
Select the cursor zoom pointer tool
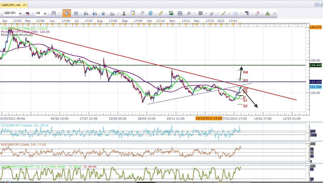pyautogui.click(x=103, y=13)
